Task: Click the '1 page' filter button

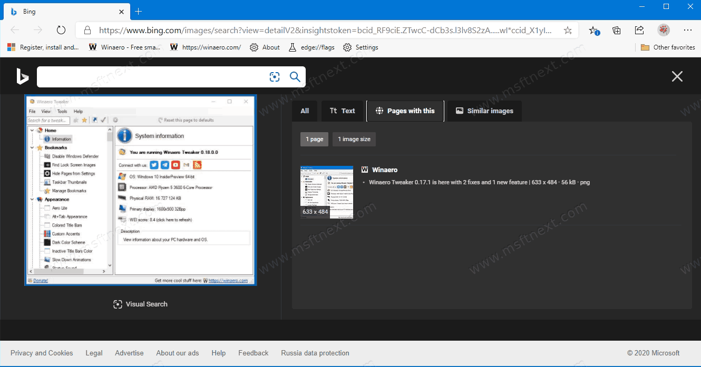Action: pos(314,139)
